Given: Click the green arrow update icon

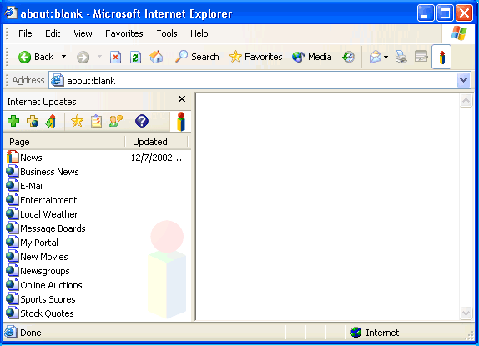Looking at the screenshot, I should [x=51, y=121].
